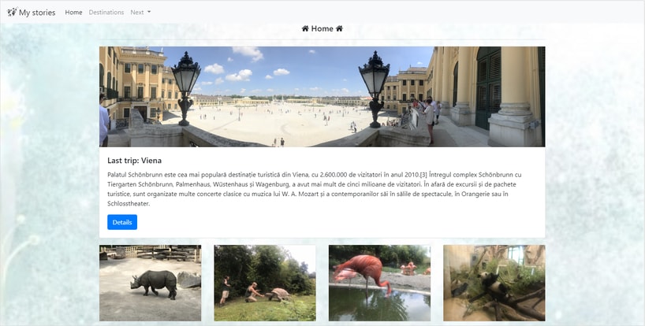Open the Next dropdown menu
This screenshot has width=645, height=326.
pyautogui.click(x=140, y=13)
